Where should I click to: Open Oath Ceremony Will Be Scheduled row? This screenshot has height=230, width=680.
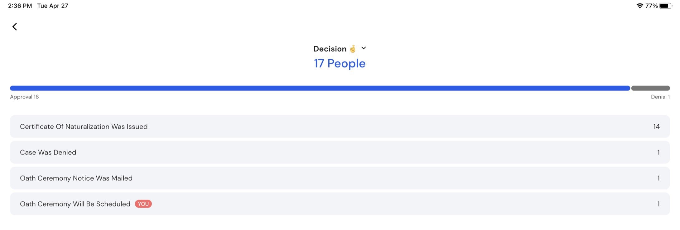340,204
